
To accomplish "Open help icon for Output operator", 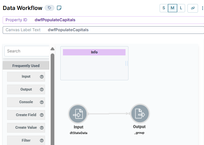I will click(x=42, y=90).
